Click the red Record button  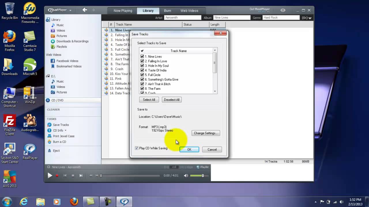57,176
